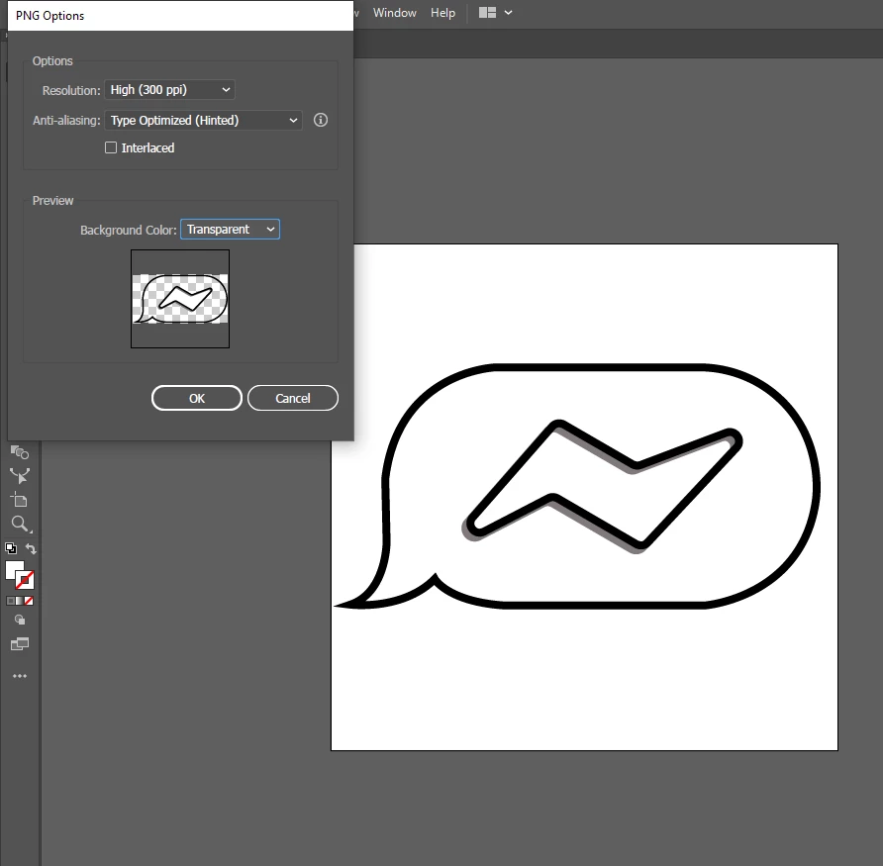Select the Artboard tool

click(x=19, y=500)
